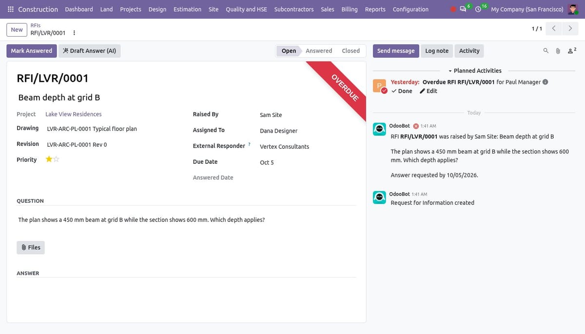Set status to Answered
Screen dimensions: 585x334
[x=319, y=51]
